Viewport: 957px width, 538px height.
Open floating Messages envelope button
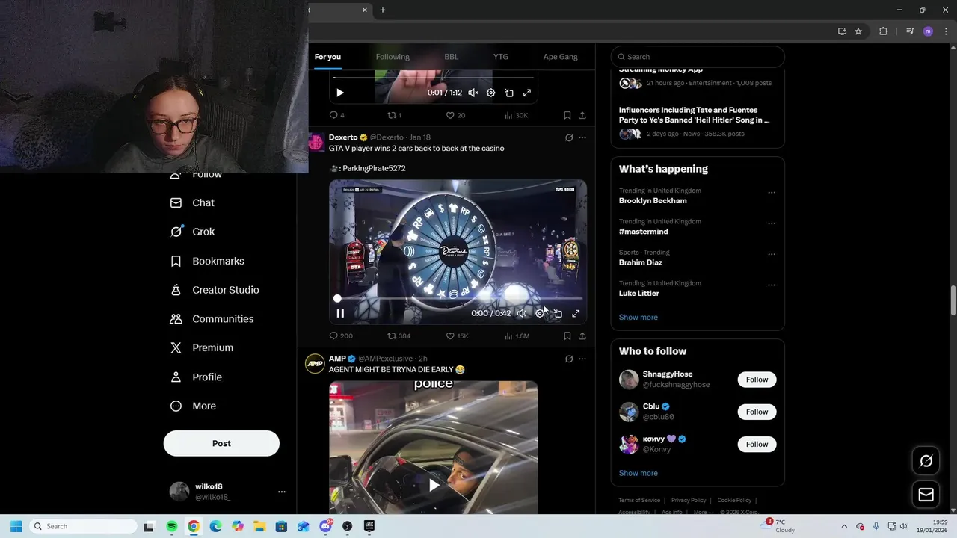pyautogui.click(x=926, y=495)
